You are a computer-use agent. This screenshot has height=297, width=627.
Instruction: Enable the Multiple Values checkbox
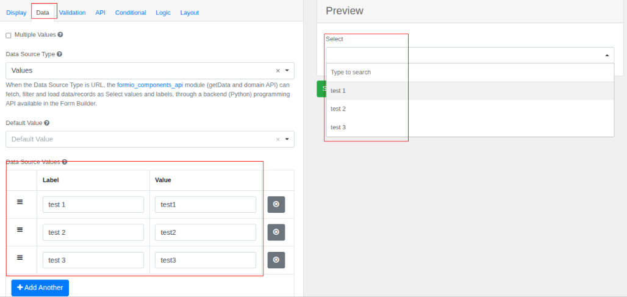click(9, 35)
